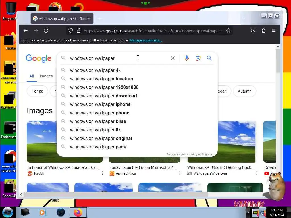Open the Windows Start orb

8,212
